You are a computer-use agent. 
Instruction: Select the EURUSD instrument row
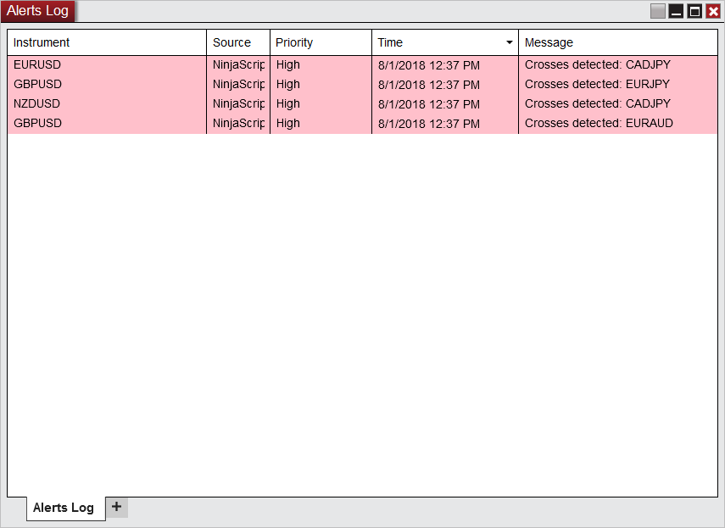pyautogui.click(x=363, y=65)
